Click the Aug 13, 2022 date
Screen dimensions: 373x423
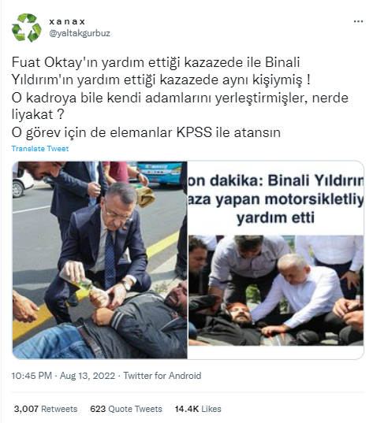pyautogui.click(x=88, y=376)
